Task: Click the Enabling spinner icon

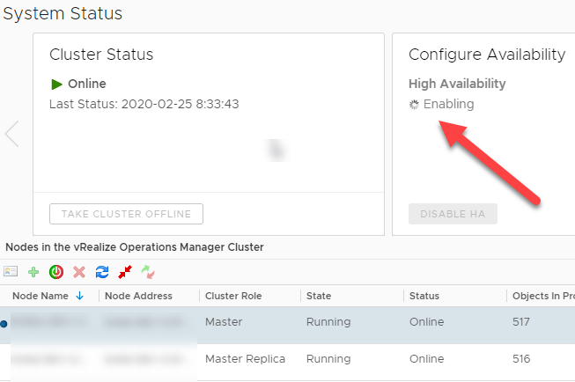Action: [415, 105]
